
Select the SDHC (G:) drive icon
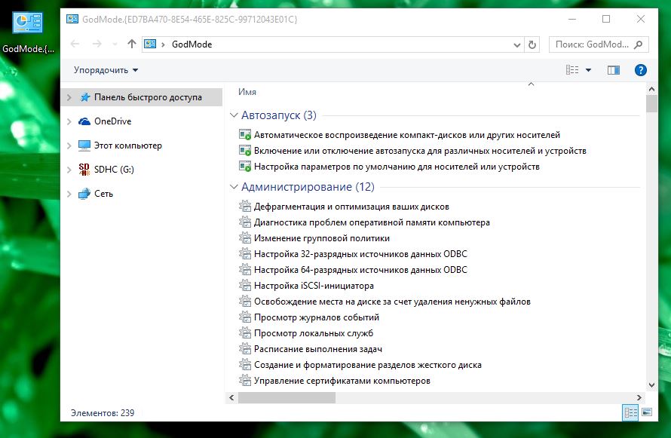click(84, 170)
